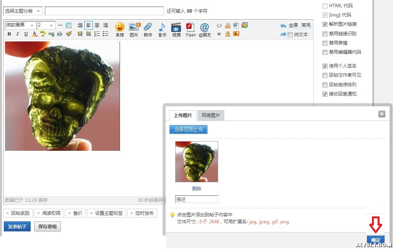The image size is (393, 249).
Task: Enable the HTML 代码 checkbox
Action: coord(325,6)
